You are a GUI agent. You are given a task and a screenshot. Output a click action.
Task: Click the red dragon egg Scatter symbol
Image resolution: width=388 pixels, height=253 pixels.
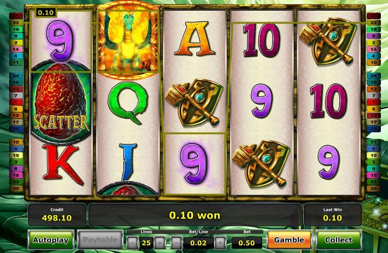[61, 103]
